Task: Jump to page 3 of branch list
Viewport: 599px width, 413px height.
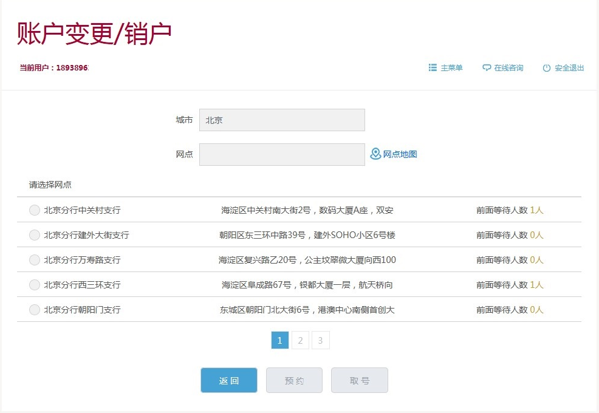Action: (320, 341)
